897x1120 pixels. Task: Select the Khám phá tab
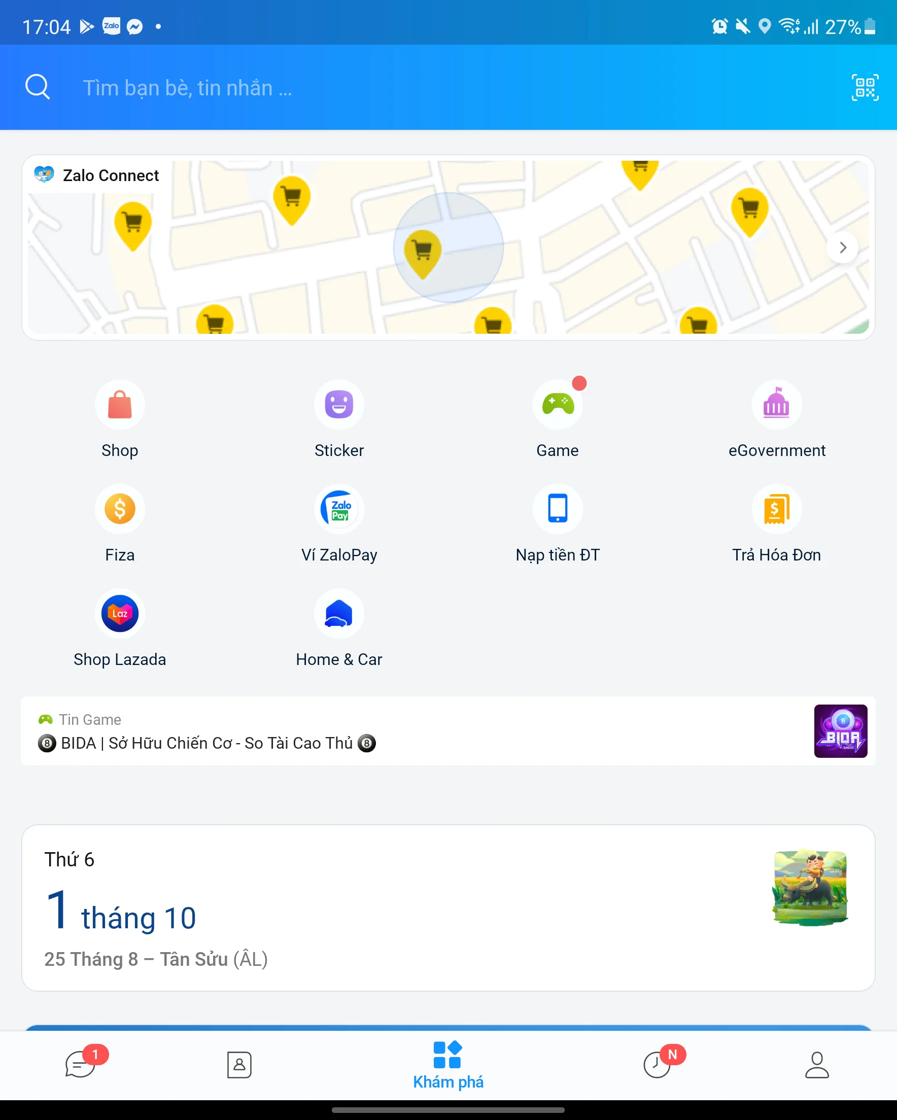click(448, 1065)
